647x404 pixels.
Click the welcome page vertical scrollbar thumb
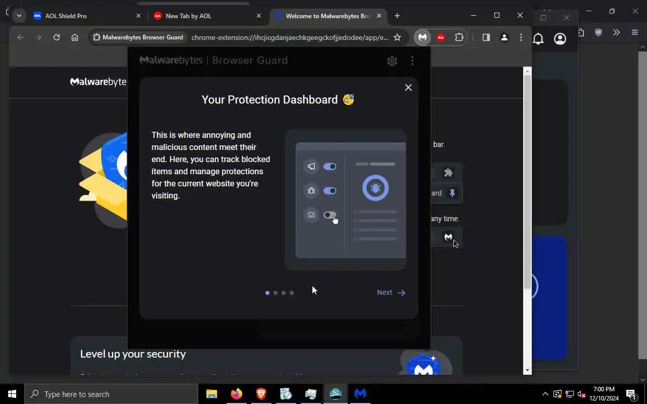[527, 182]
